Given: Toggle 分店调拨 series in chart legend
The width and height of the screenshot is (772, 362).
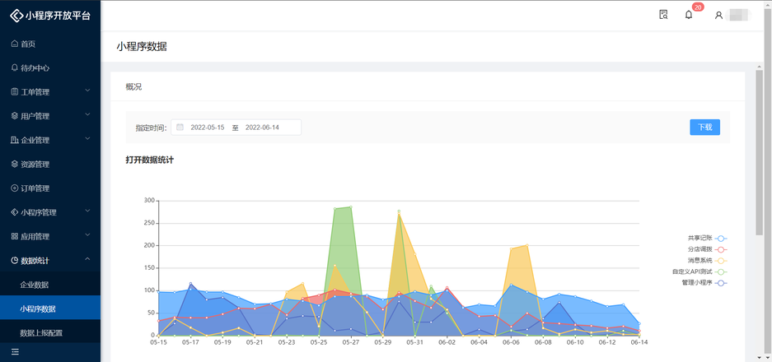Looking at the screenshot, I should (721, 248).
